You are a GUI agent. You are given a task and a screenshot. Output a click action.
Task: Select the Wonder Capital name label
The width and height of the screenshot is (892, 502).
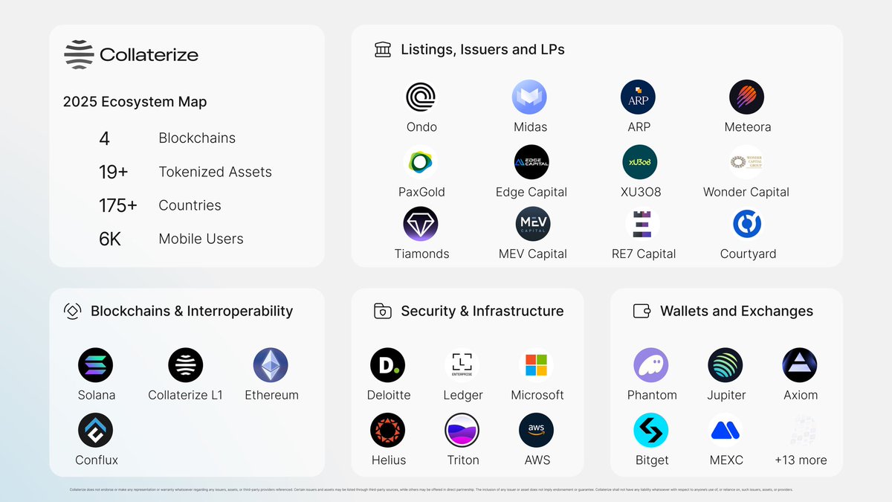(x=746, y=192)
